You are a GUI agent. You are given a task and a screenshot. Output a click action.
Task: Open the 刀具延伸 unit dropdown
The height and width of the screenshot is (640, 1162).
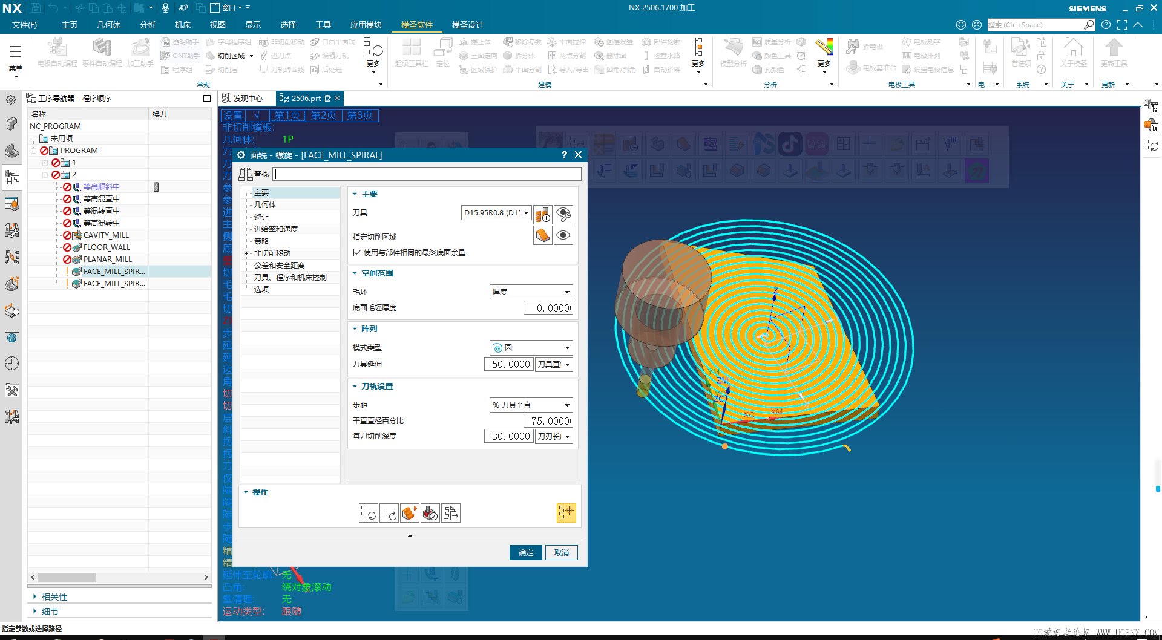[554, 364]
